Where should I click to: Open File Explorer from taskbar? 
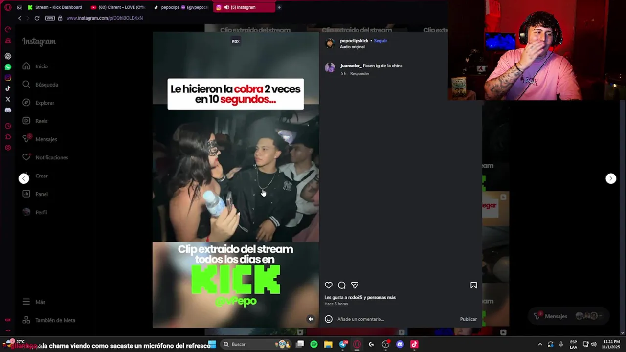(x=328, y=344)
